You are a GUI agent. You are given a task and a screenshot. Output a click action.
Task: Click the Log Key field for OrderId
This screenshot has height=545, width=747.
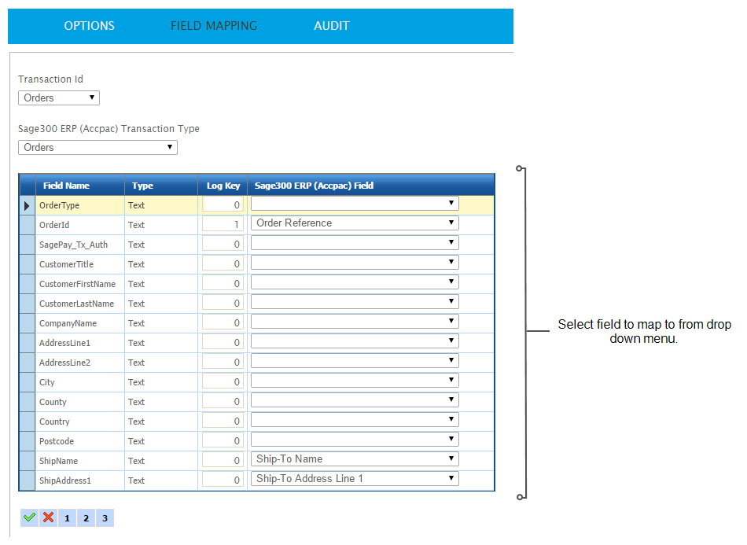[x=223, y=225]
